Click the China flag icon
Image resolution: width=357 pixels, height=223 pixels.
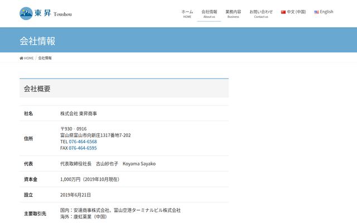point(283,12)
